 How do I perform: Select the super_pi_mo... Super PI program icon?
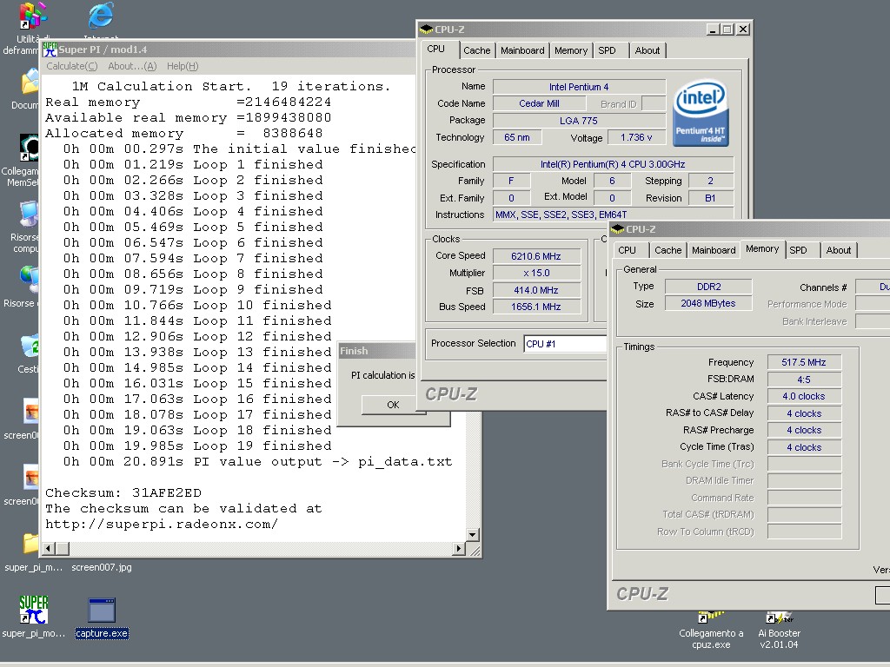pos(34,610)
